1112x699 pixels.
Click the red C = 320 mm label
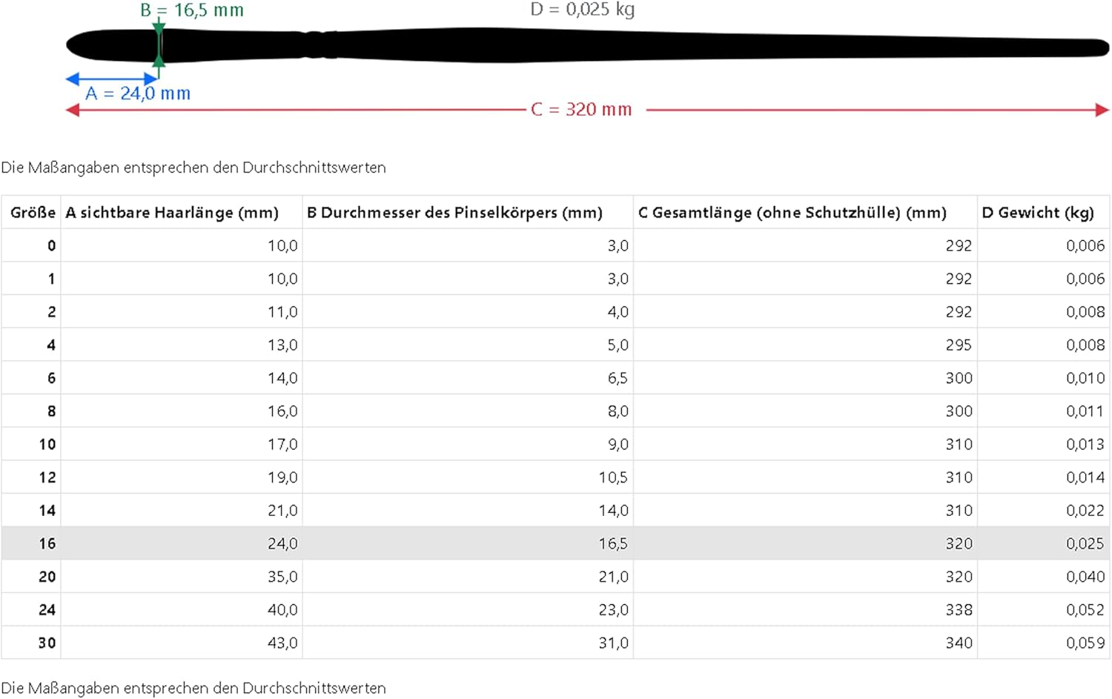582,110
